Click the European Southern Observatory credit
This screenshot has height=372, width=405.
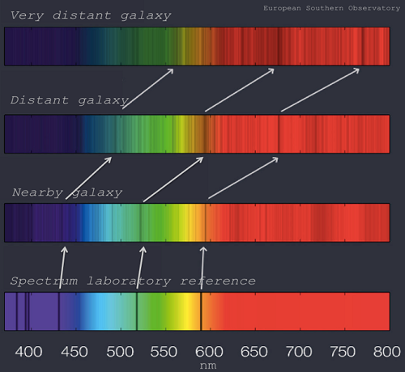(x=332, y=8)
